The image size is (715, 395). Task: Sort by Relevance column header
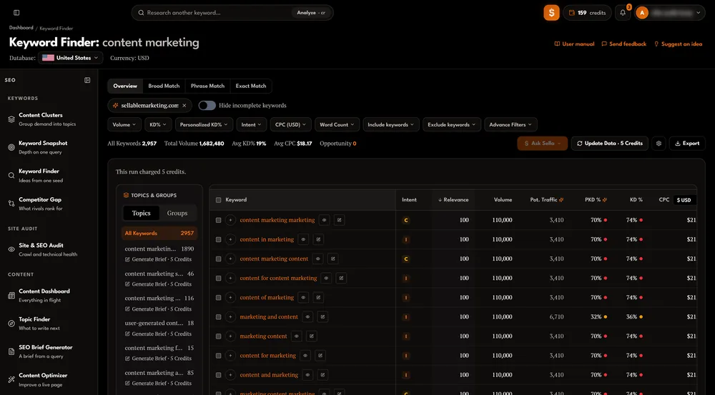point(453,200)
